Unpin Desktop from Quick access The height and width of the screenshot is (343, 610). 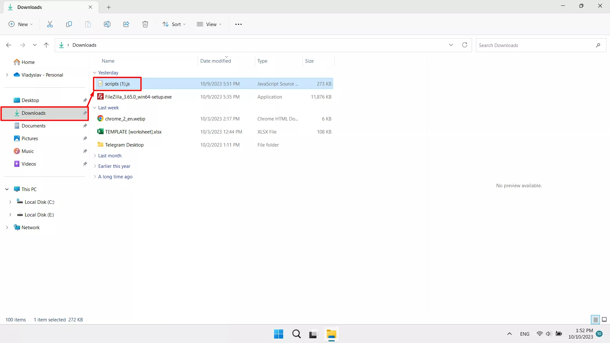(x=85, y=100)
